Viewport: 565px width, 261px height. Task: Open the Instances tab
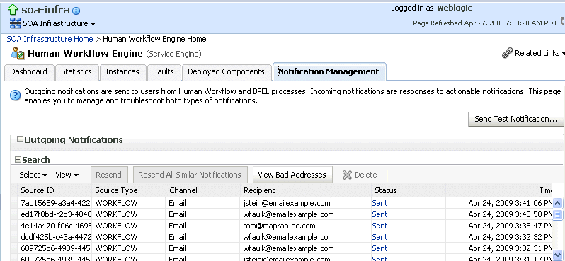click(x=122, y=71)
